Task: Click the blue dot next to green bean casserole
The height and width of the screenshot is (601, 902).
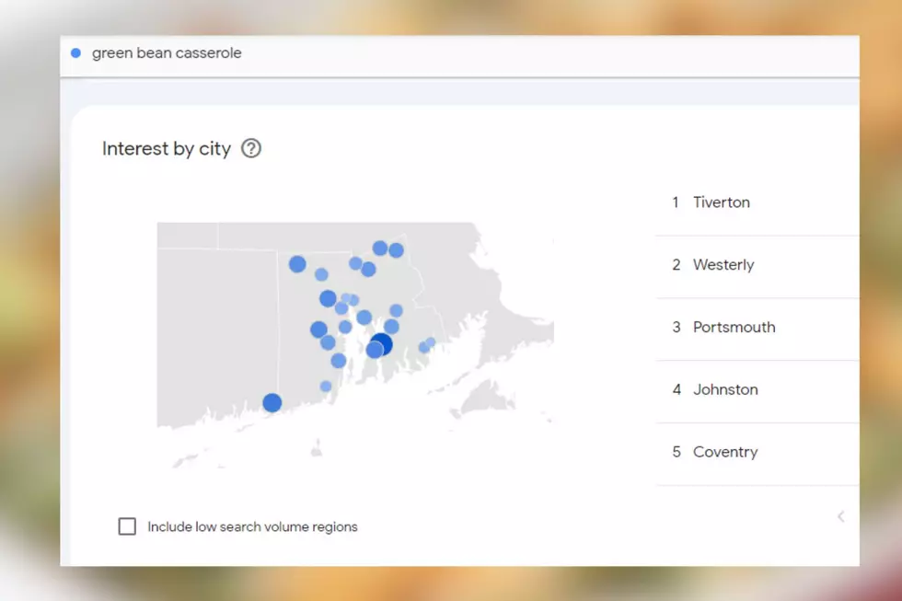Action: [75, 52]
